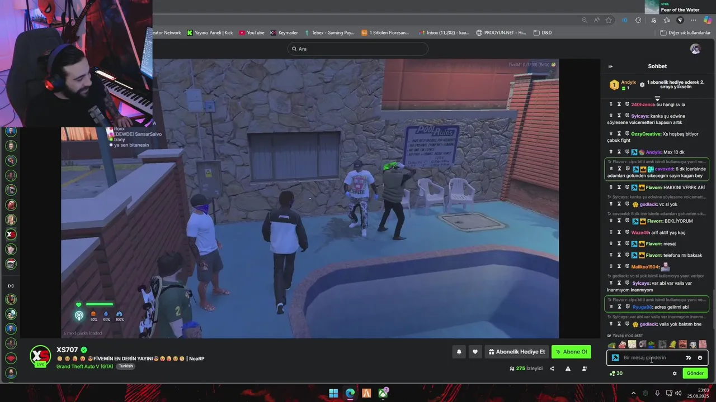Viewport: 716px width, 402px height.
Task: Click username OzzyCreative in chat
Action: [x=646, y=134]
